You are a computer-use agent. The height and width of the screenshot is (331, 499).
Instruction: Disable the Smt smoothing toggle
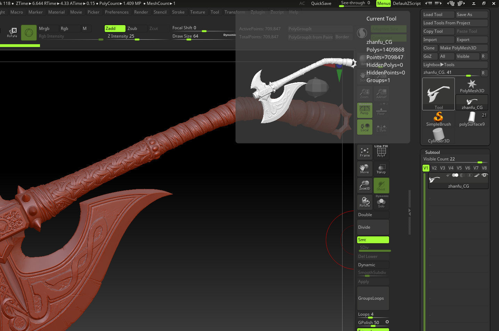(373, 239)
